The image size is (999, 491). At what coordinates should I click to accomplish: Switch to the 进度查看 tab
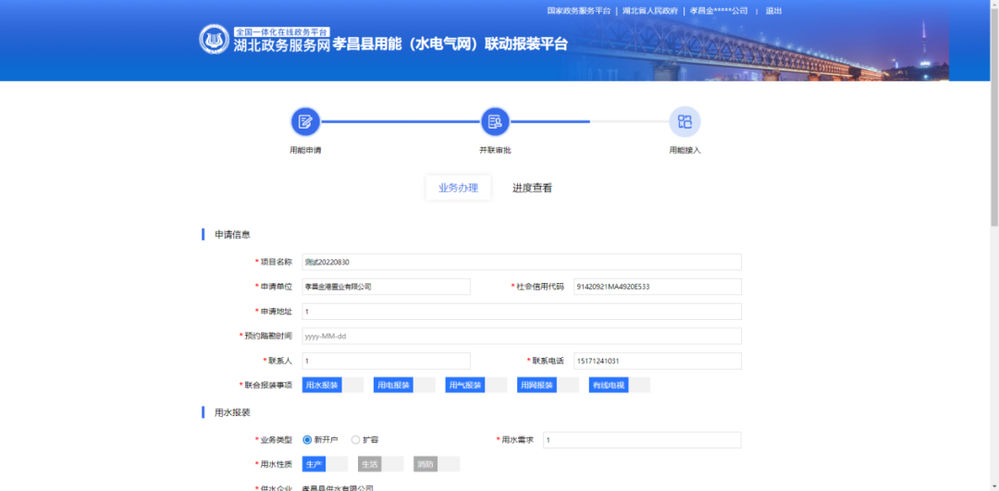[532, 188]
